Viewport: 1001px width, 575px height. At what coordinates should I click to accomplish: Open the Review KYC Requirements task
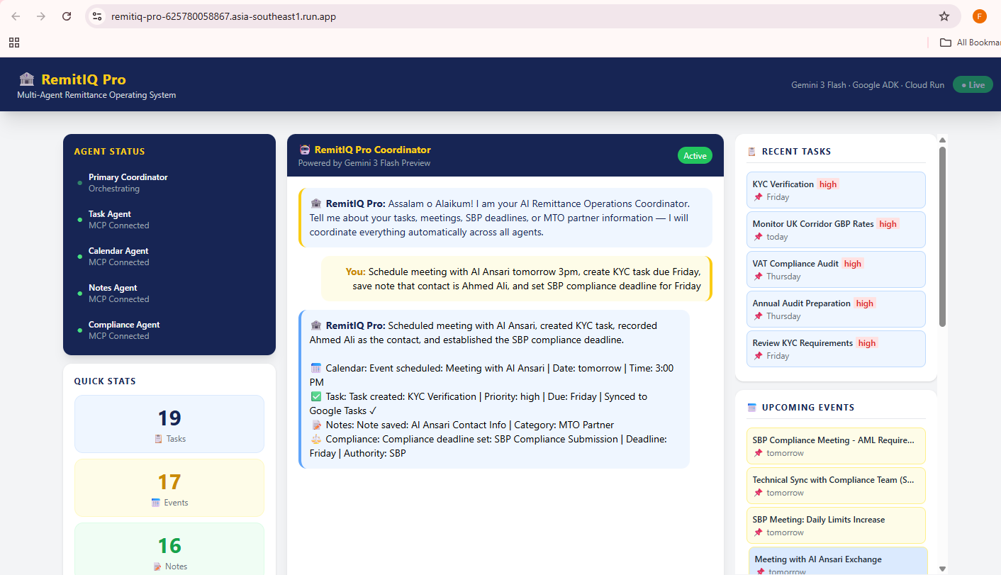point(836,349)
